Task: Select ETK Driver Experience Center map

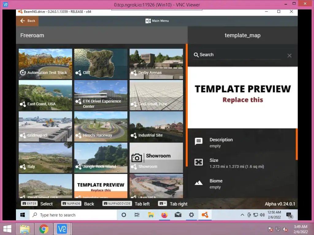Action: (x=101, y=95)
